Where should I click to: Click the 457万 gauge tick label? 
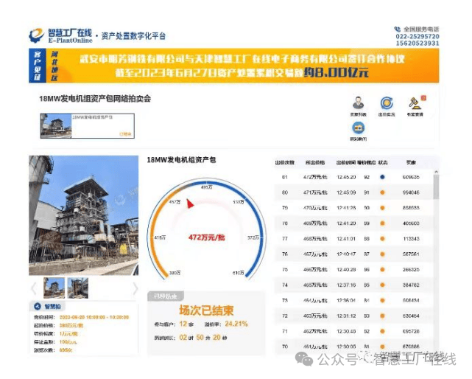[175, 202]
